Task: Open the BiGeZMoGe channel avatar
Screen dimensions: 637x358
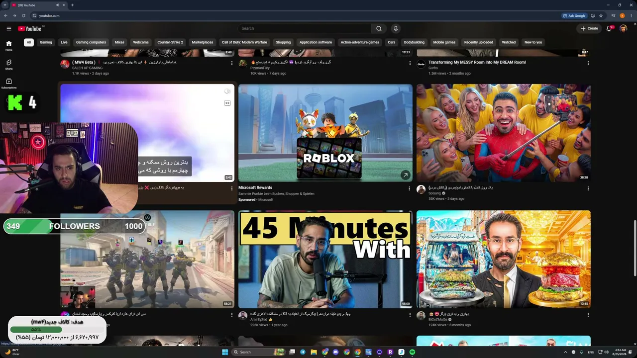Action: coord(421,316)
